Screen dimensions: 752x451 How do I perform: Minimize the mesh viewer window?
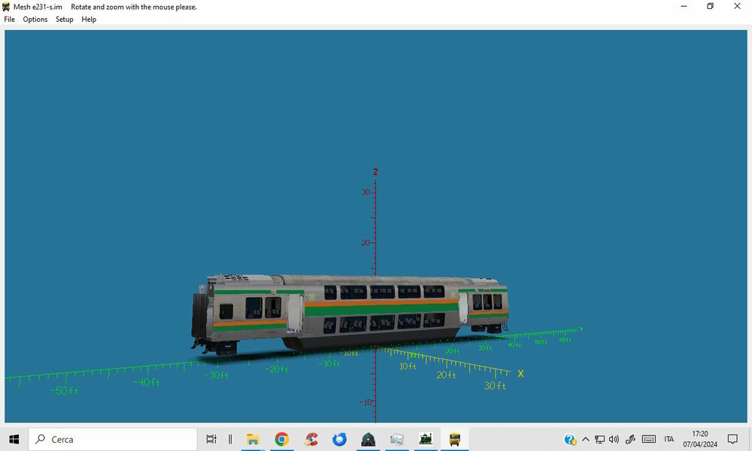pyautogui.click(x=684, y=6)
